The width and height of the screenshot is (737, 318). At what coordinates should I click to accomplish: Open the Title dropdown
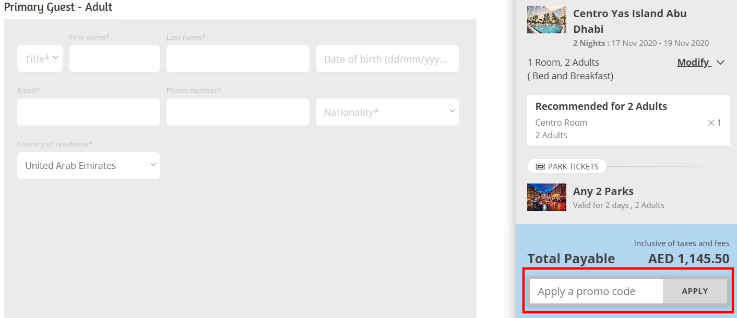(40, 59)
